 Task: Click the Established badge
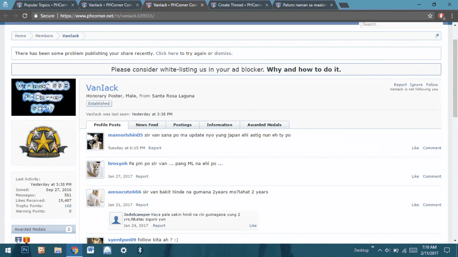click(x=99, y=104)
